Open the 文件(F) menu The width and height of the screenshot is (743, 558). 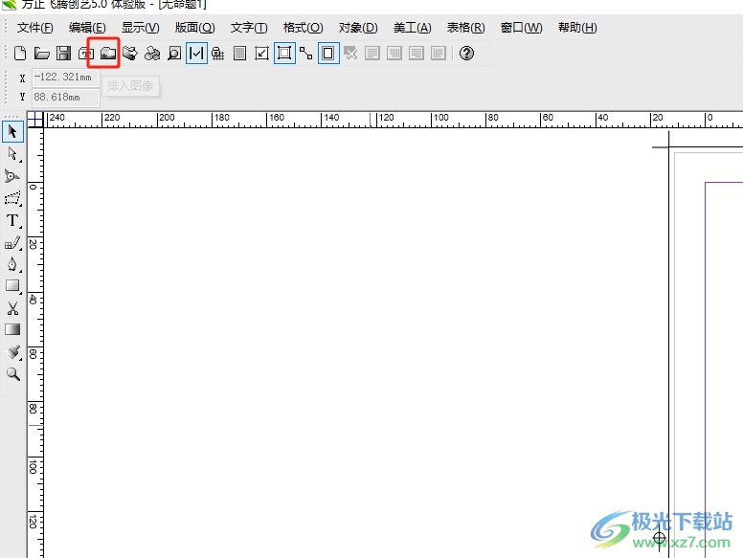pos(35,28)
